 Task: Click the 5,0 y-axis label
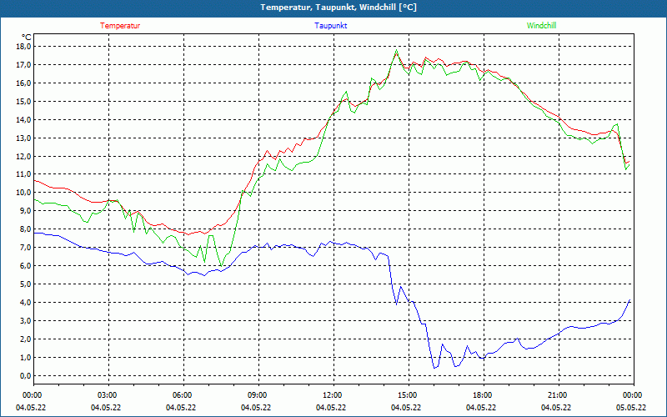coord(25,284)
